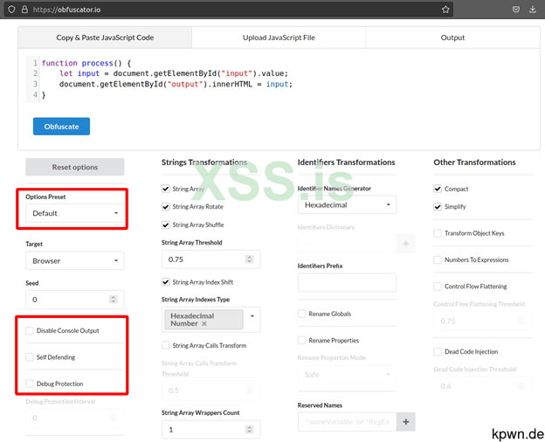Click the Other Transformations heading

[x=474, y=162]
